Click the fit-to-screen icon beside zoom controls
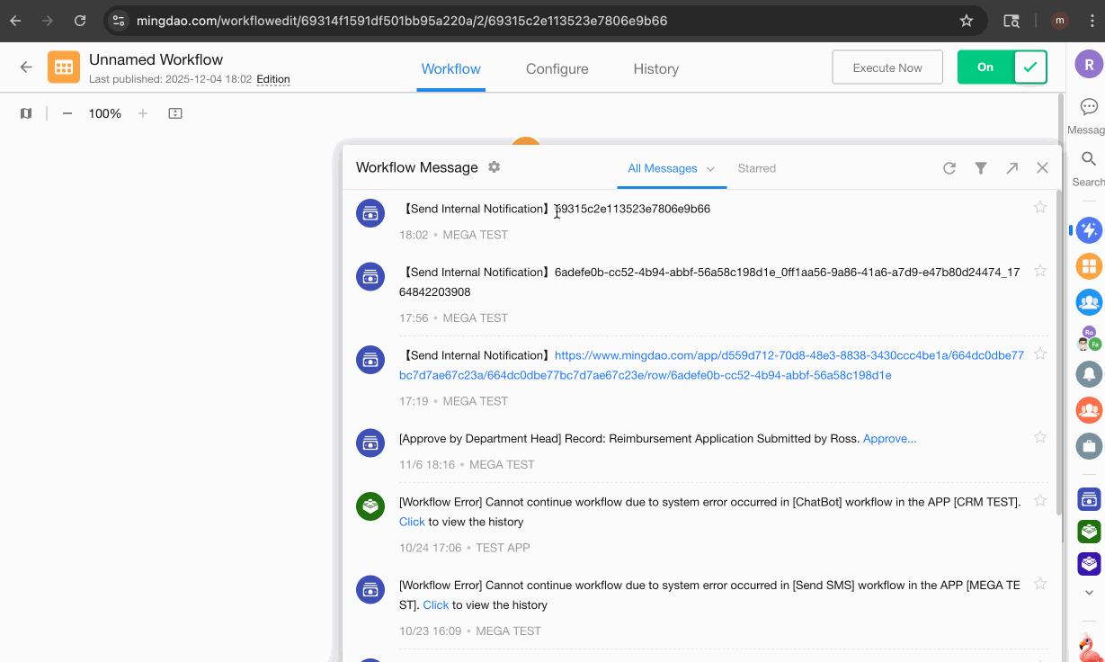The width and height of the screenshot is (1105, 662). 175,113
